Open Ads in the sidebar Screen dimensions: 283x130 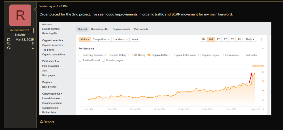[44, 71]
